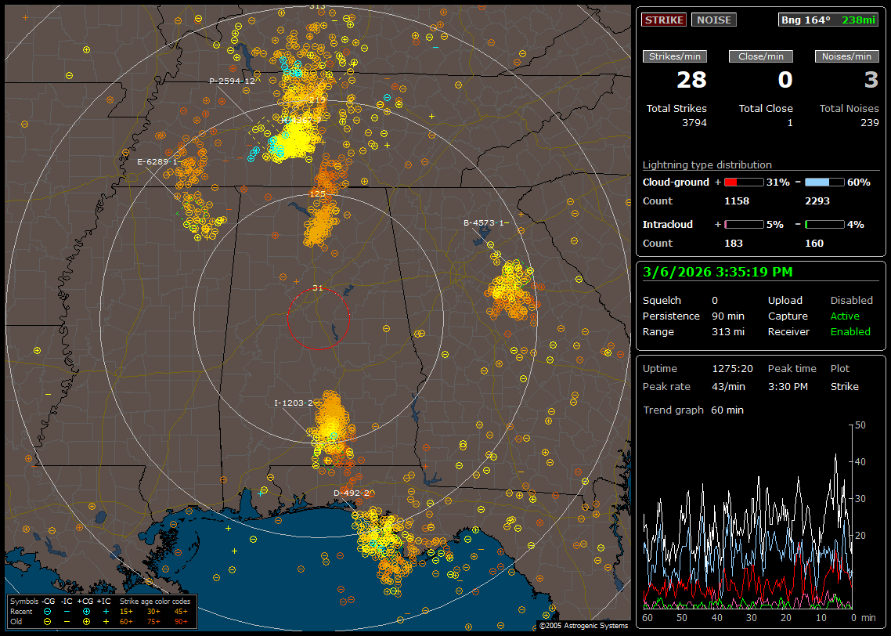Click the recent +IC cyan plus symbol
891x636 pixels.
(106, 611)
